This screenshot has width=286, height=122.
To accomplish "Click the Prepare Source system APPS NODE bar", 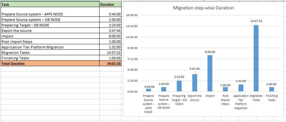I will (148, 90).
